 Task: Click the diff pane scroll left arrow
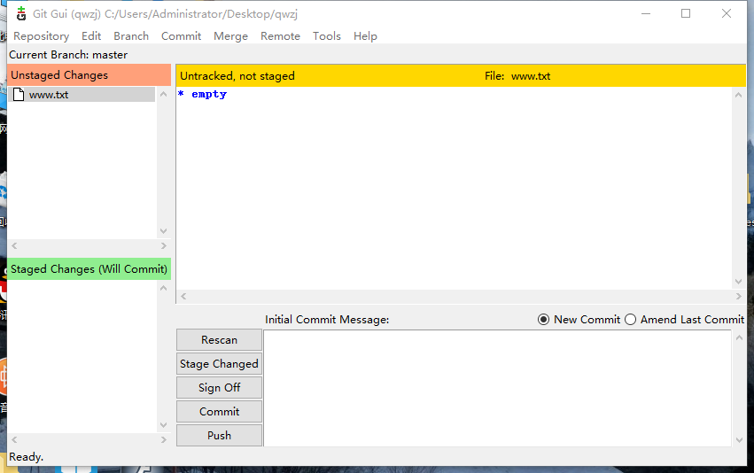[183, 296]
